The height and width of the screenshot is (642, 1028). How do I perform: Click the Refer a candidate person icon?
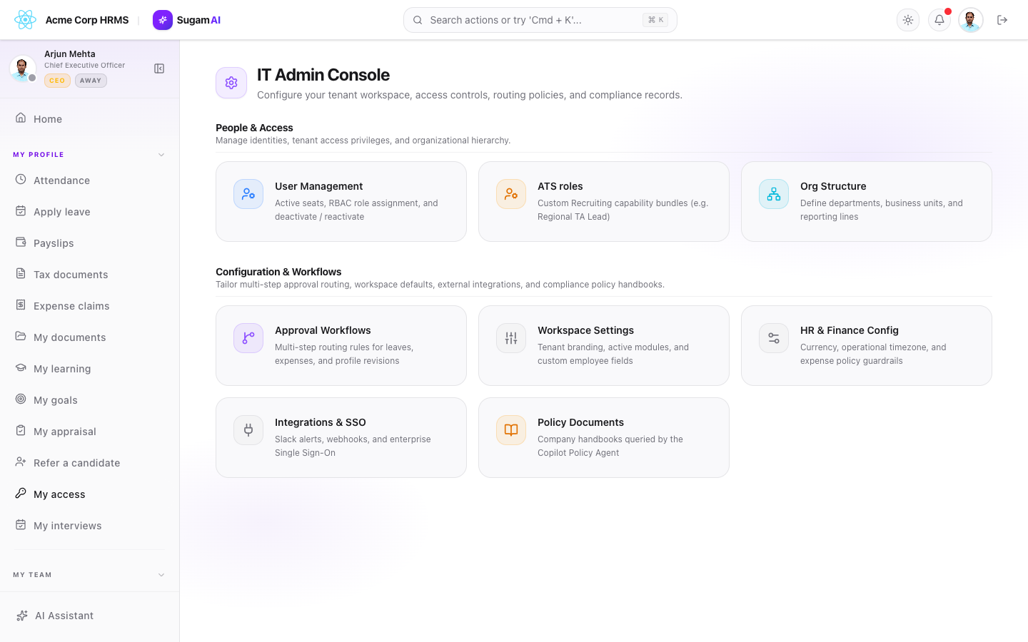[x=21, y=462]
